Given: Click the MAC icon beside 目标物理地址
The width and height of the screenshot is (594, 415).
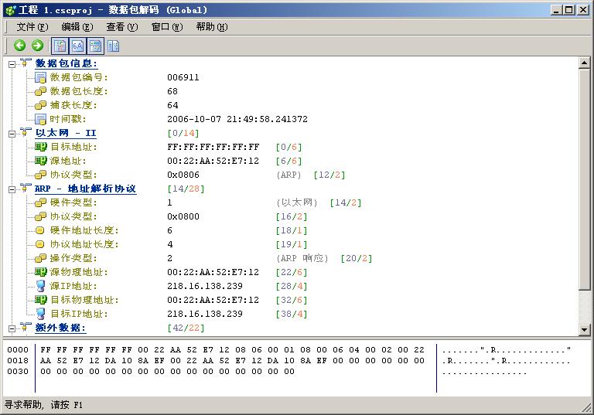Looking at the screenshot, I should 40,300.
